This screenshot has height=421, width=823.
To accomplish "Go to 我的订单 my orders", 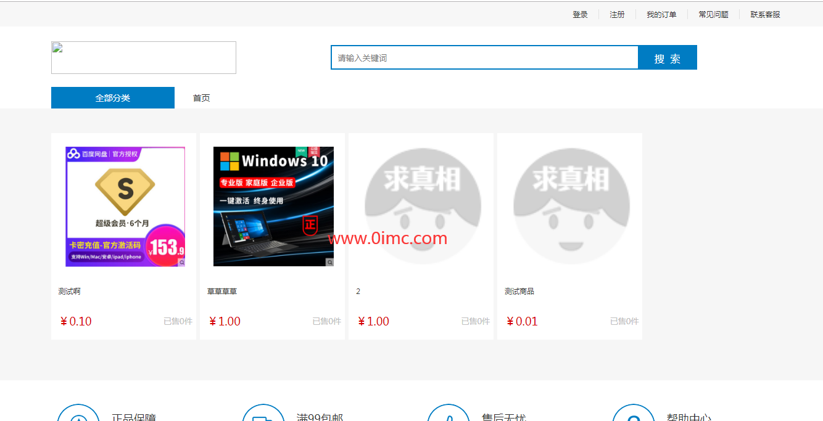I will coord(661,15).
